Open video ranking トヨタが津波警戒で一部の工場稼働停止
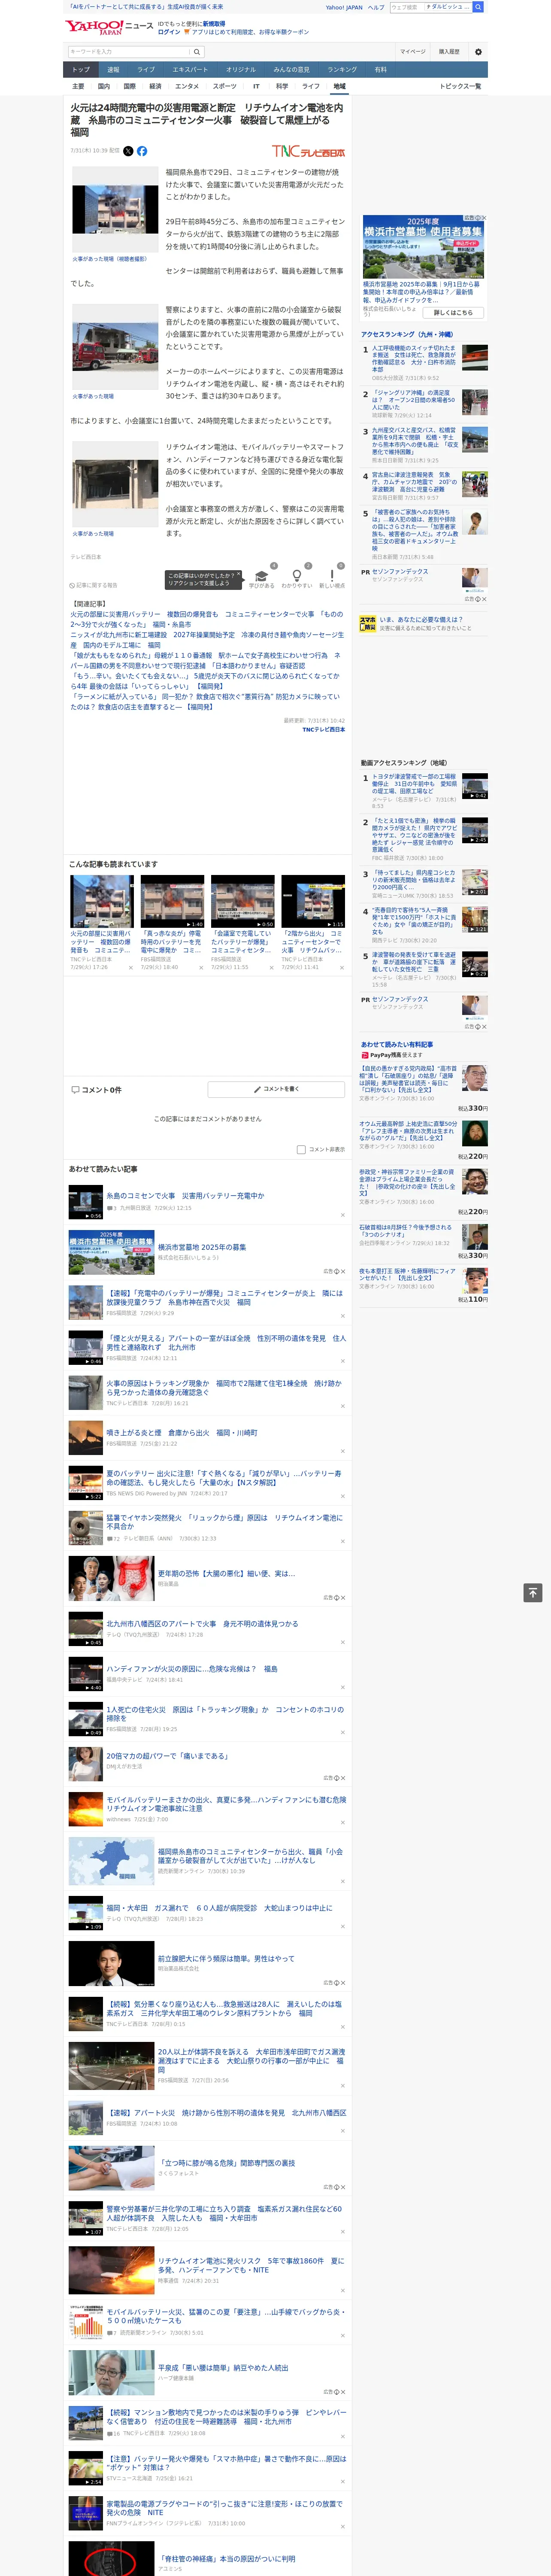Viewport: 551px width, 2576px height. pyautogui.click(x=414, y=783)
